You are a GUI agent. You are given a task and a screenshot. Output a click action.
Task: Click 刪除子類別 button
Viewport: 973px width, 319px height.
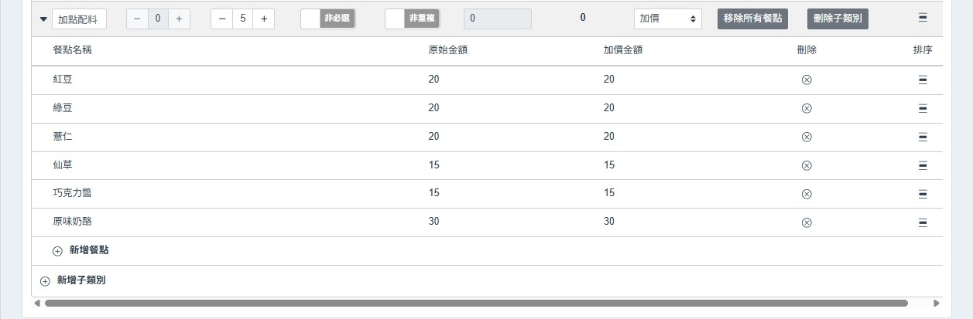coord(837,19)
